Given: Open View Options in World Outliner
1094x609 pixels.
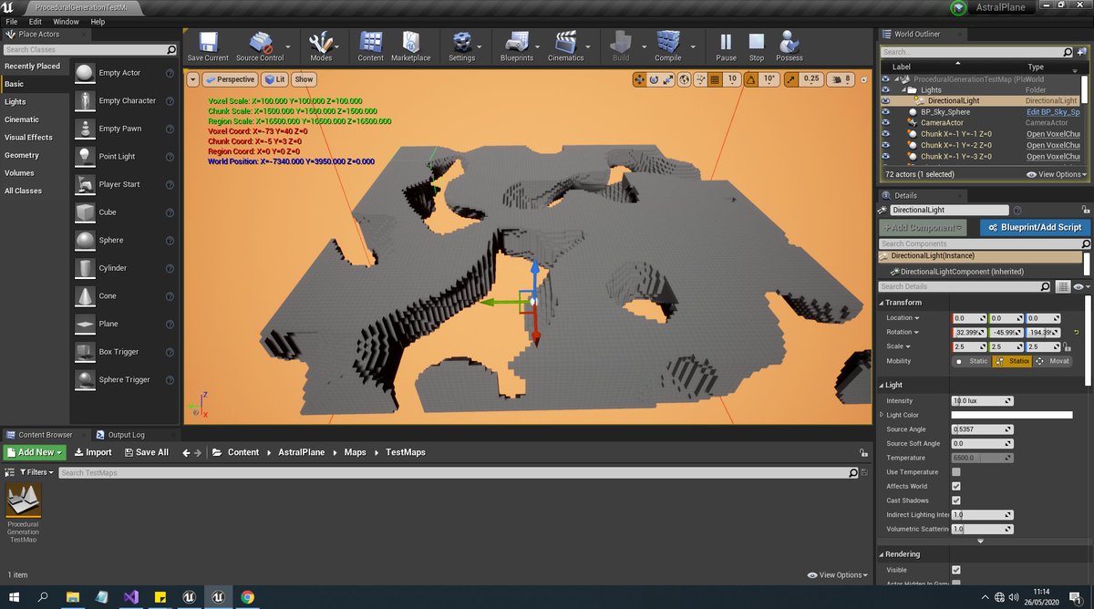Looking at the screenshot, I should [x=1056, y=173].
